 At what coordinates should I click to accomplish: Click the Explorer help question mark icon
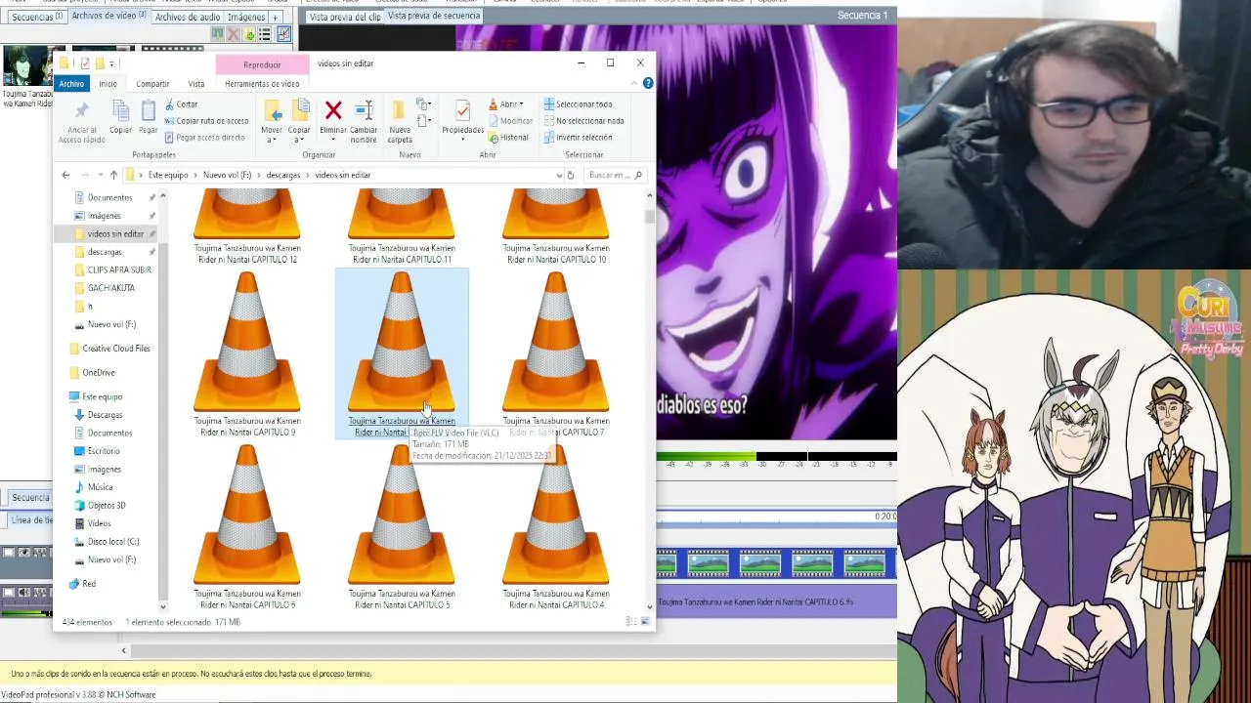[648, 84]
